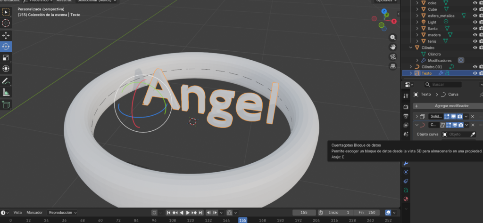Select the Scale tool
Screen dimensions: 483x223
pos(6,58)
